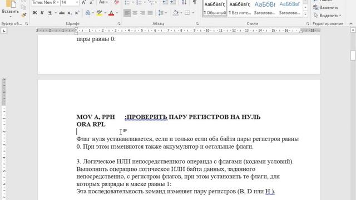Toggle superscript x² button
The image size is (356, 200).
[x=77, y=13]
